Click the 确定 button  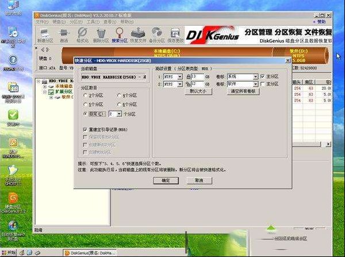pyautogui.click(x=166, y=181)
